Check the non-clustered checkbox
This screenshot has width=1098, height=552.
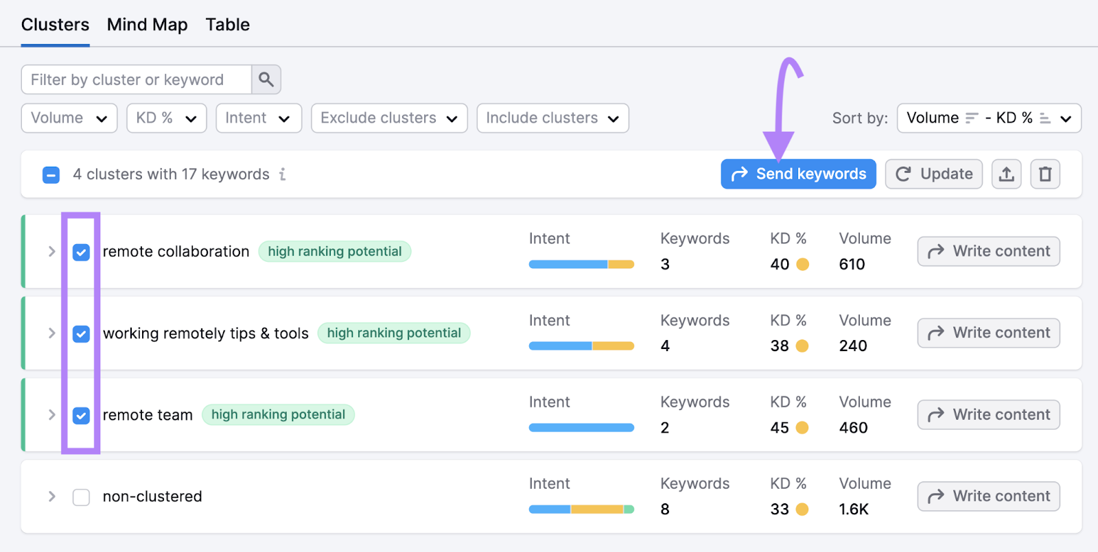tap(81, 497)
